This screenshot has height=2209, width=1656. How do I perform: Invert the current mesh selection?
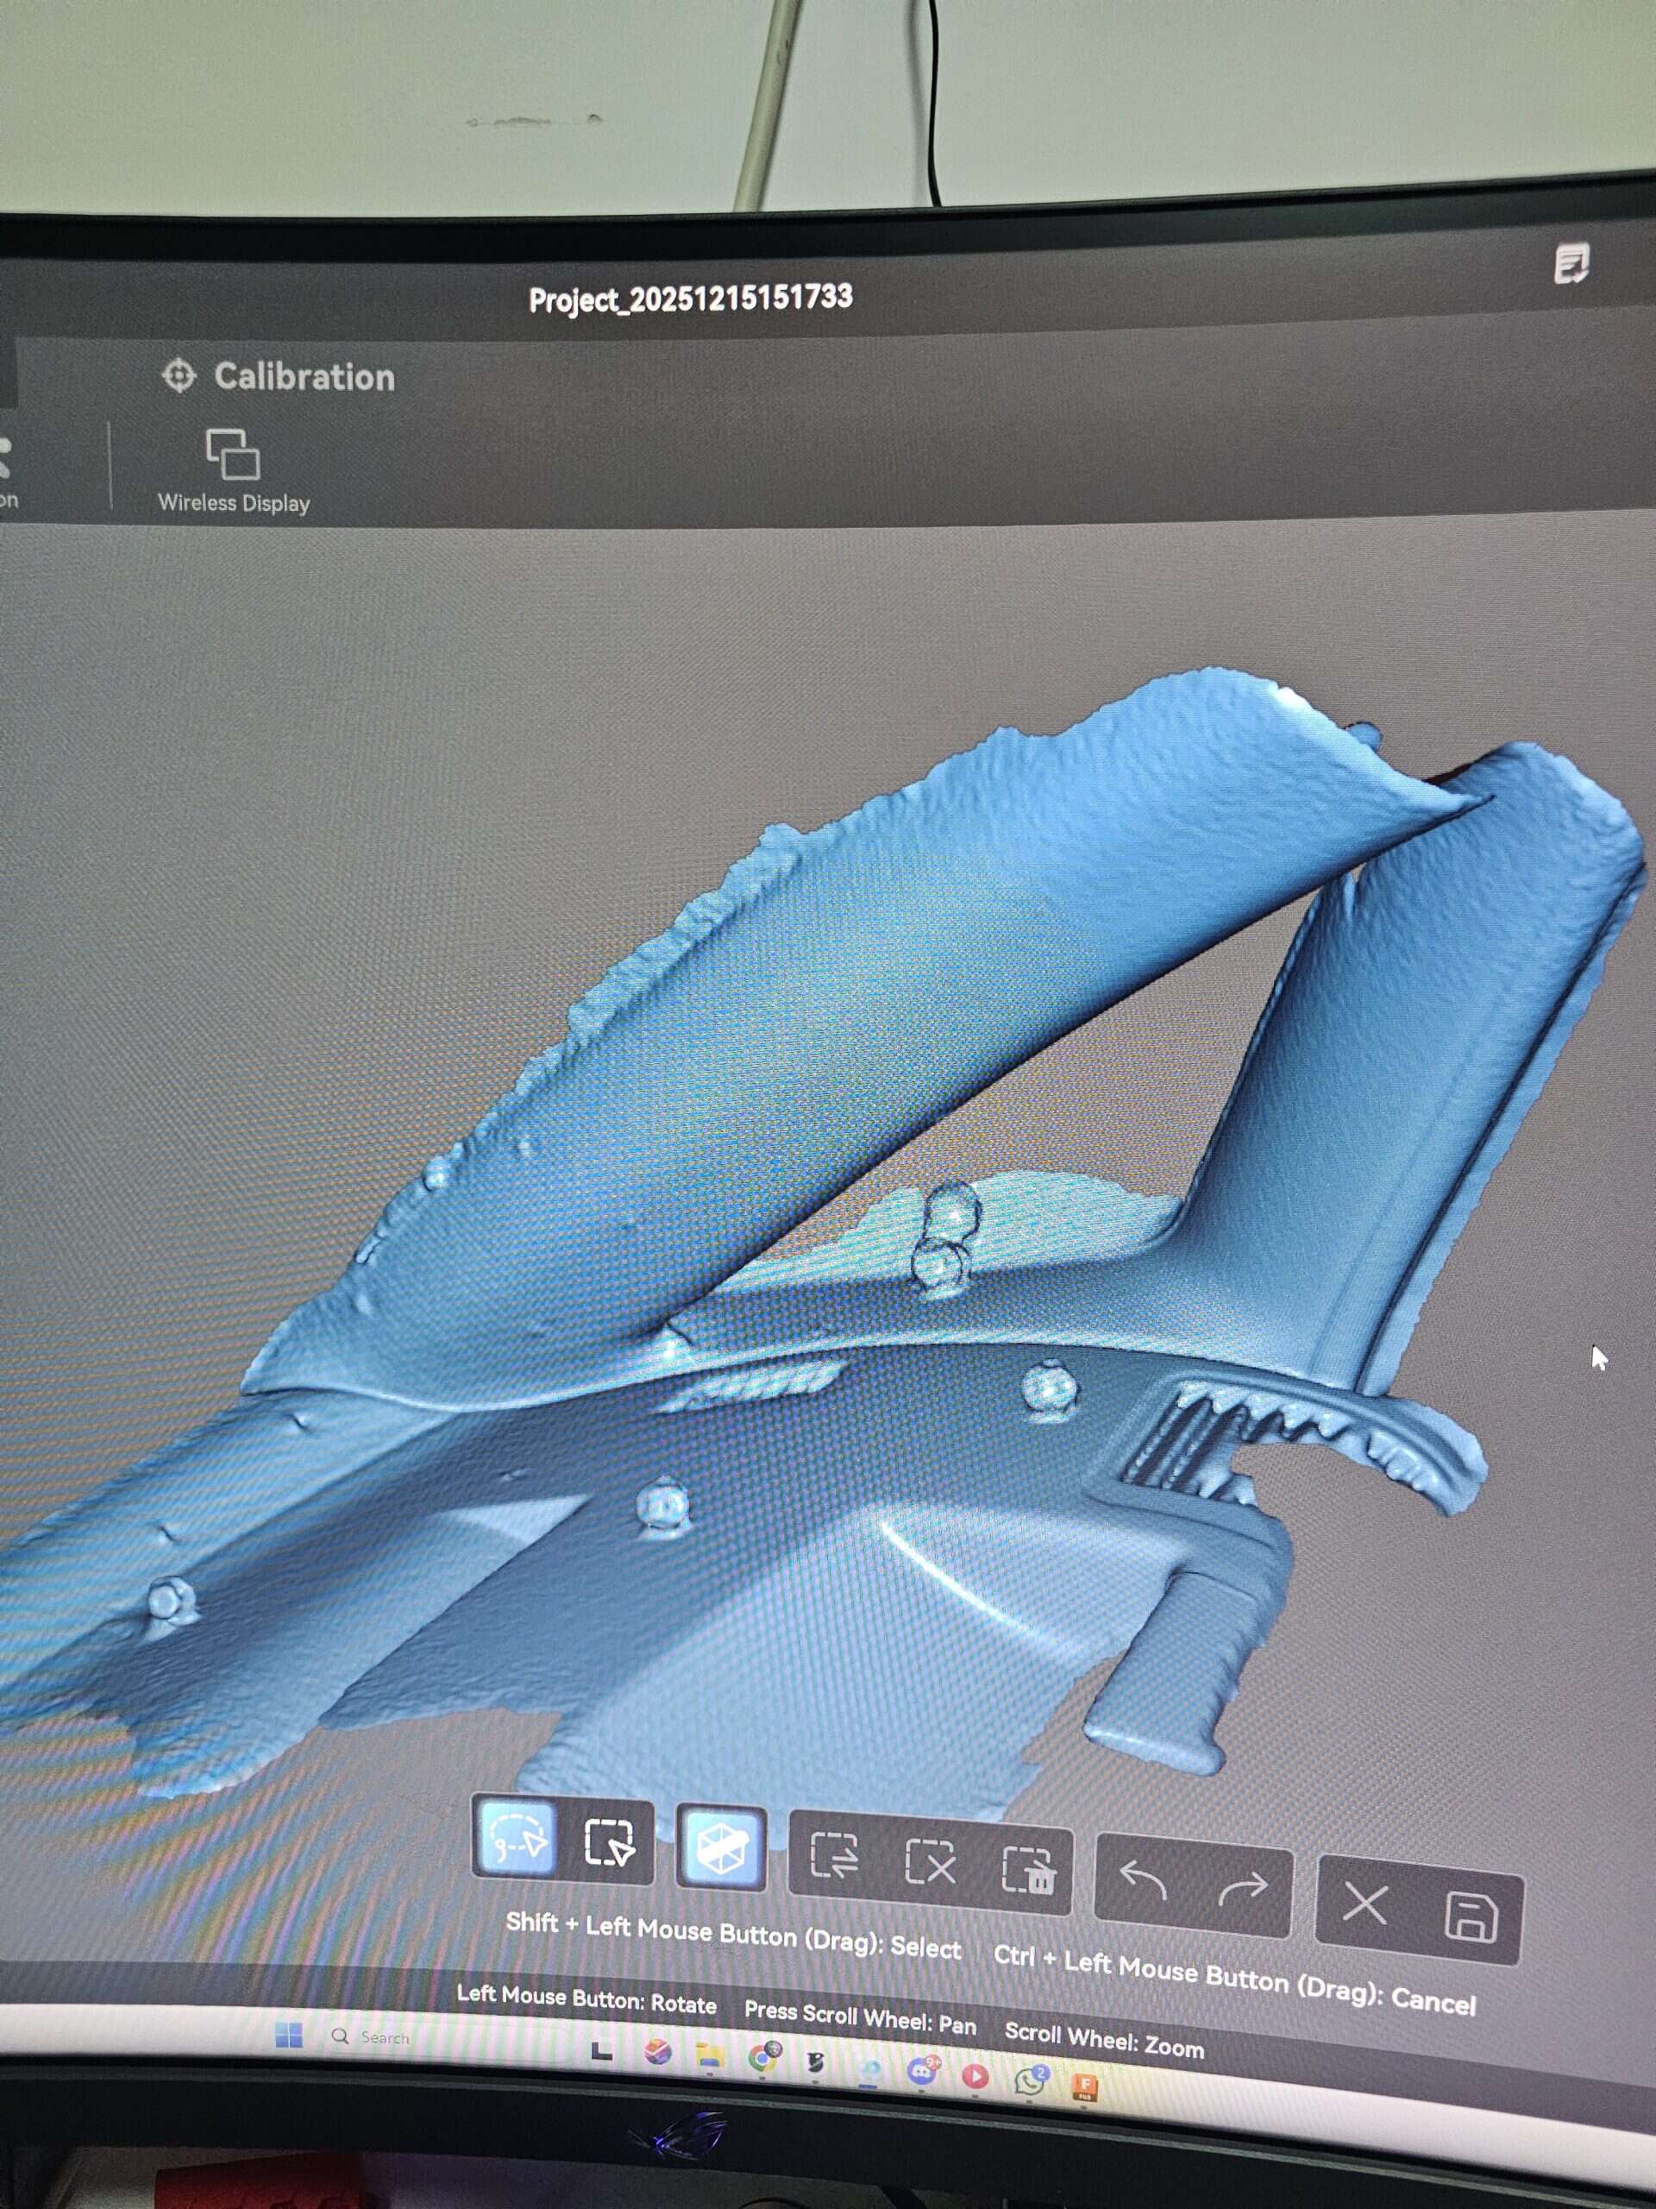point(833,1856)
